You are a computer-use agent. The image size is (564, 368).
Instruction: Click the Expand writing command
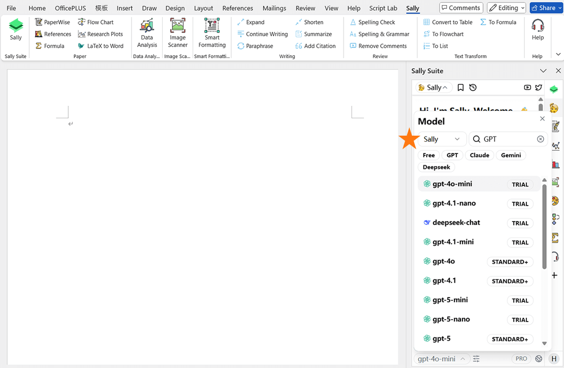click(x=251, y=22)
